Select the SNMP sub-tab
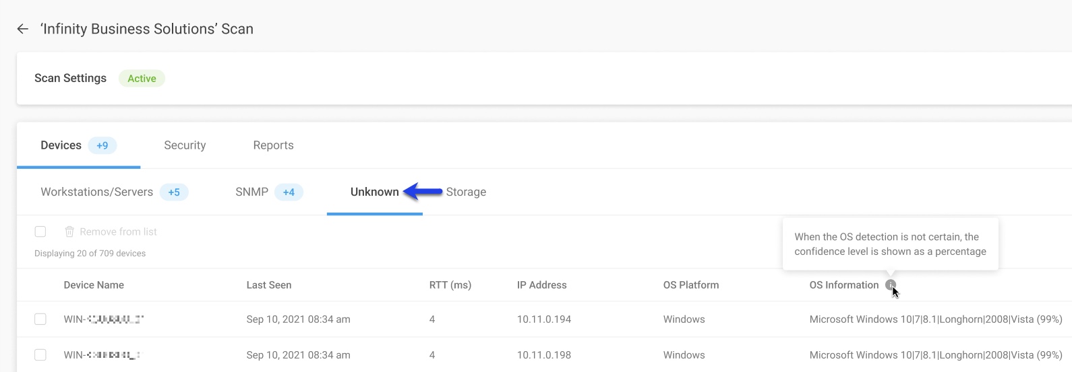Viewport: 1072px width, 372px height. pos(252,192)
